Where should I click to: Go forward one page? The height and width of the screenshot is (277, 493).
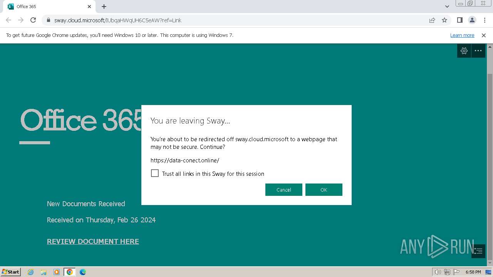click(x=21, y=20)
